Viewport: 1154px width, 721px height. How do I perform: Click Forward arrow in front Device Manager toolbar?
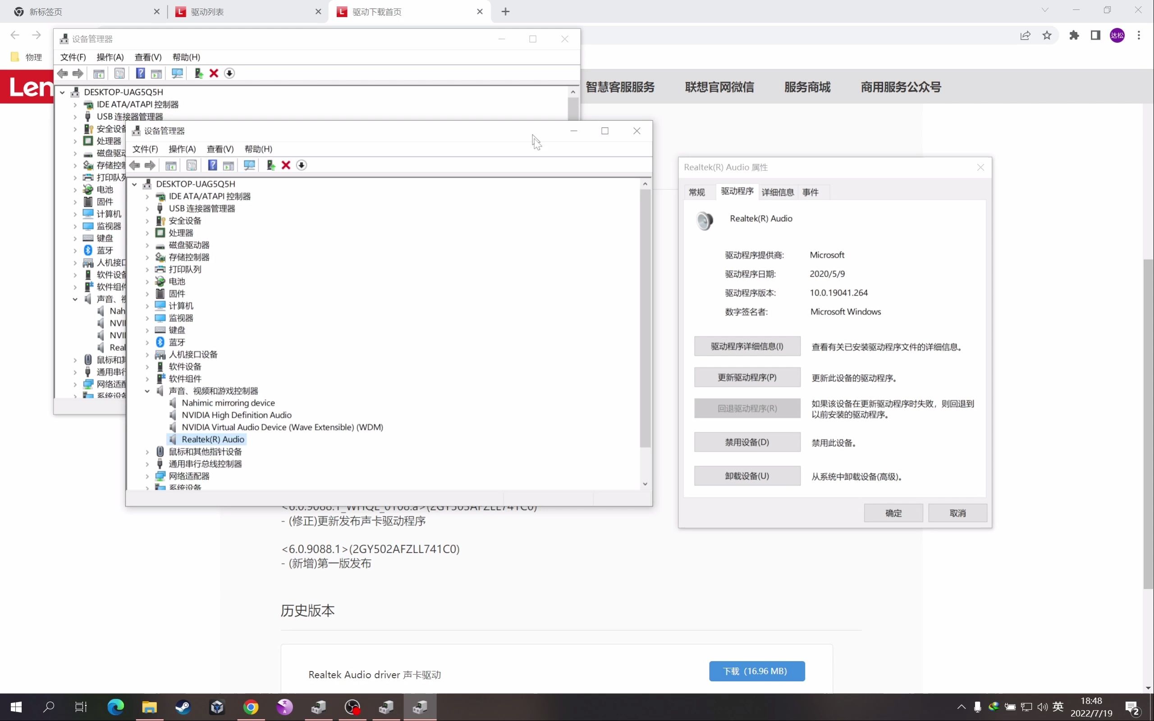(x=150, y=165)
